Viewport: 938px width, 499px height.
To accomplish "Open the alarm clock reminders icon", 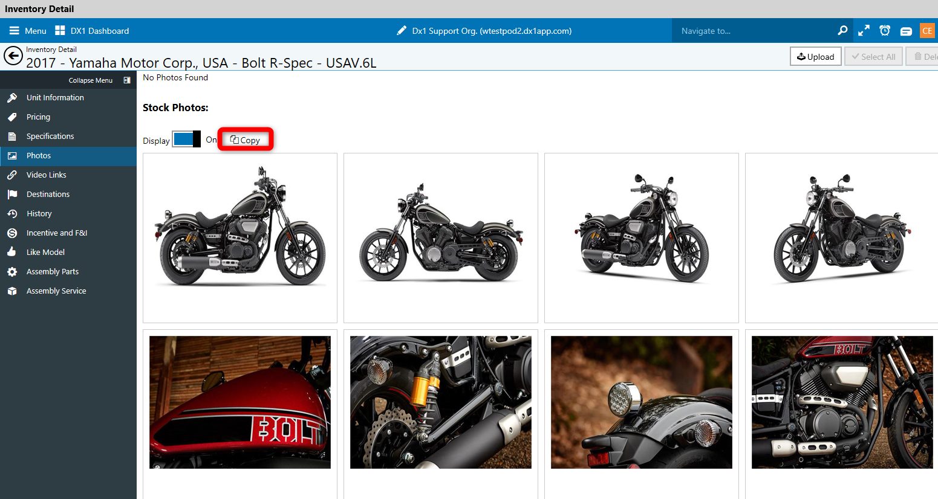I will pos(885,30).
